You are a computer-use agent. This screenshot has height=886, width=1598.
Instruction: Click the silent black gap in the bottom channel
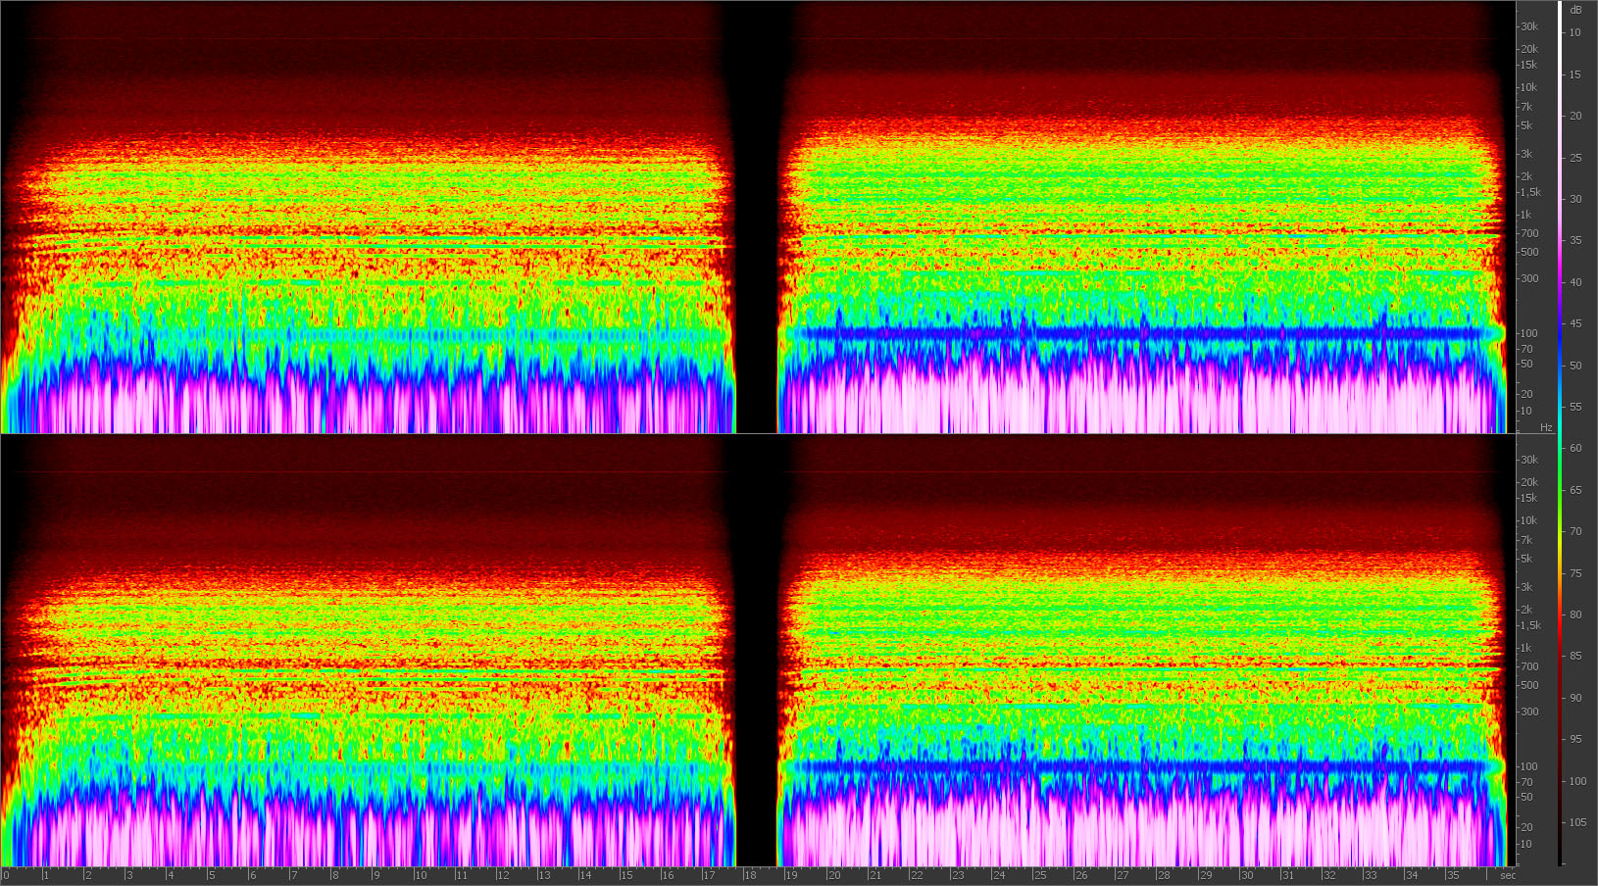(x=755, y=649)
